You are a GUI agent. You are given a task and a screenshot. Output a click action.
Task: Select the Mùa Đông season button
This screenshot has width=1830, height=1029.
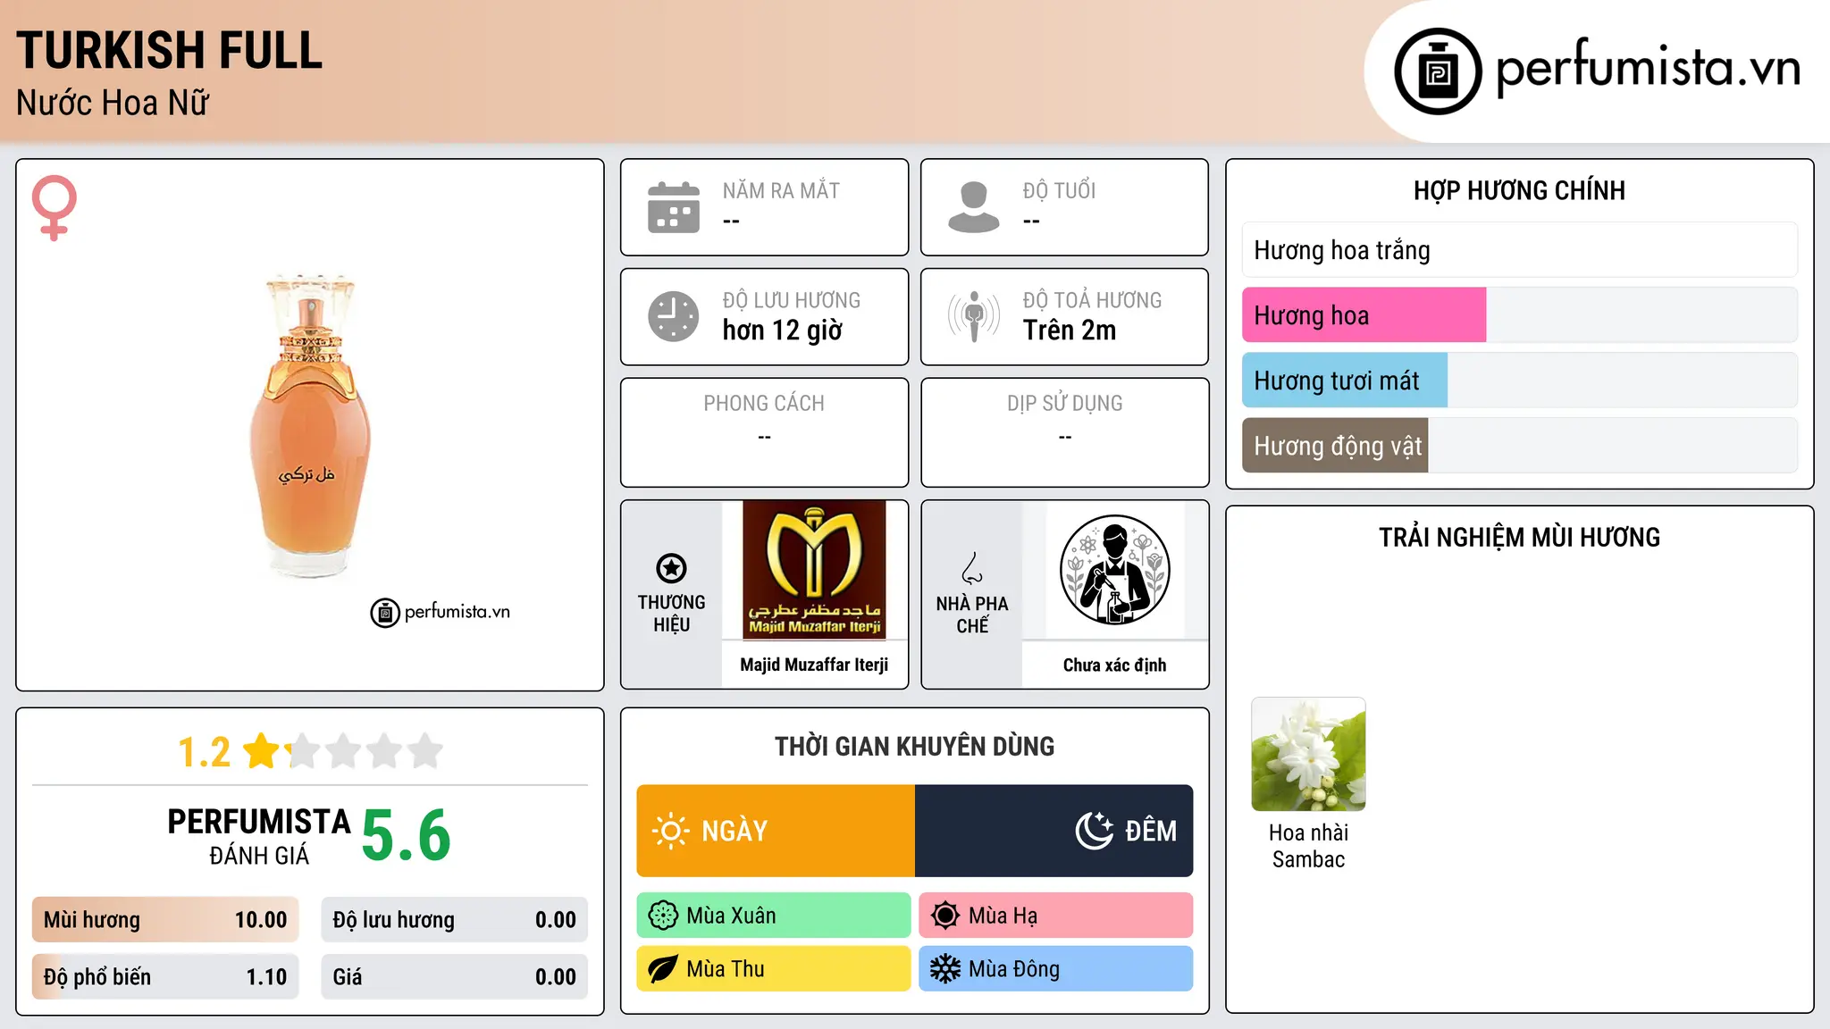1056,969
